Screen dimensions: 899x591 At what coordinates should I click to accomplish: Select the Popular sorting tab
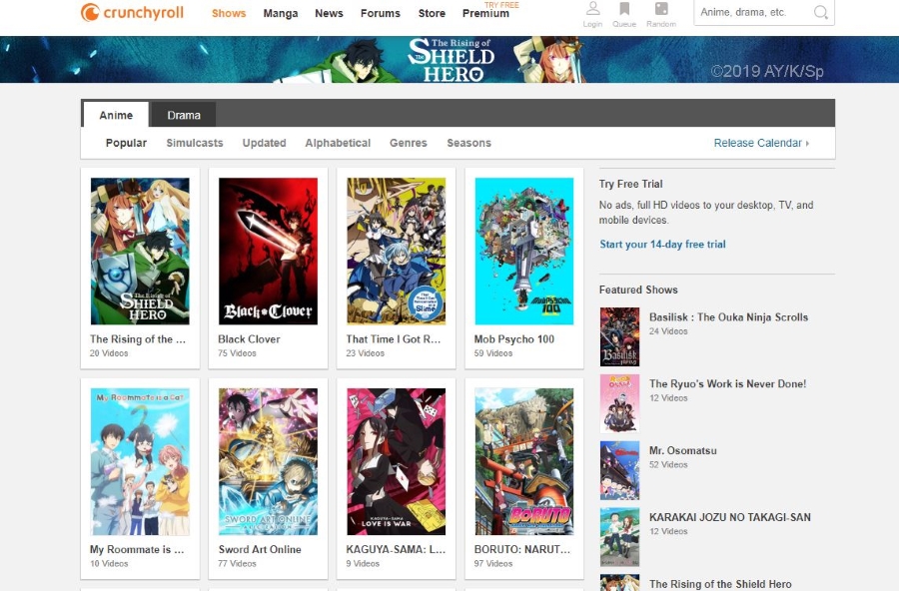coord(126,143)
